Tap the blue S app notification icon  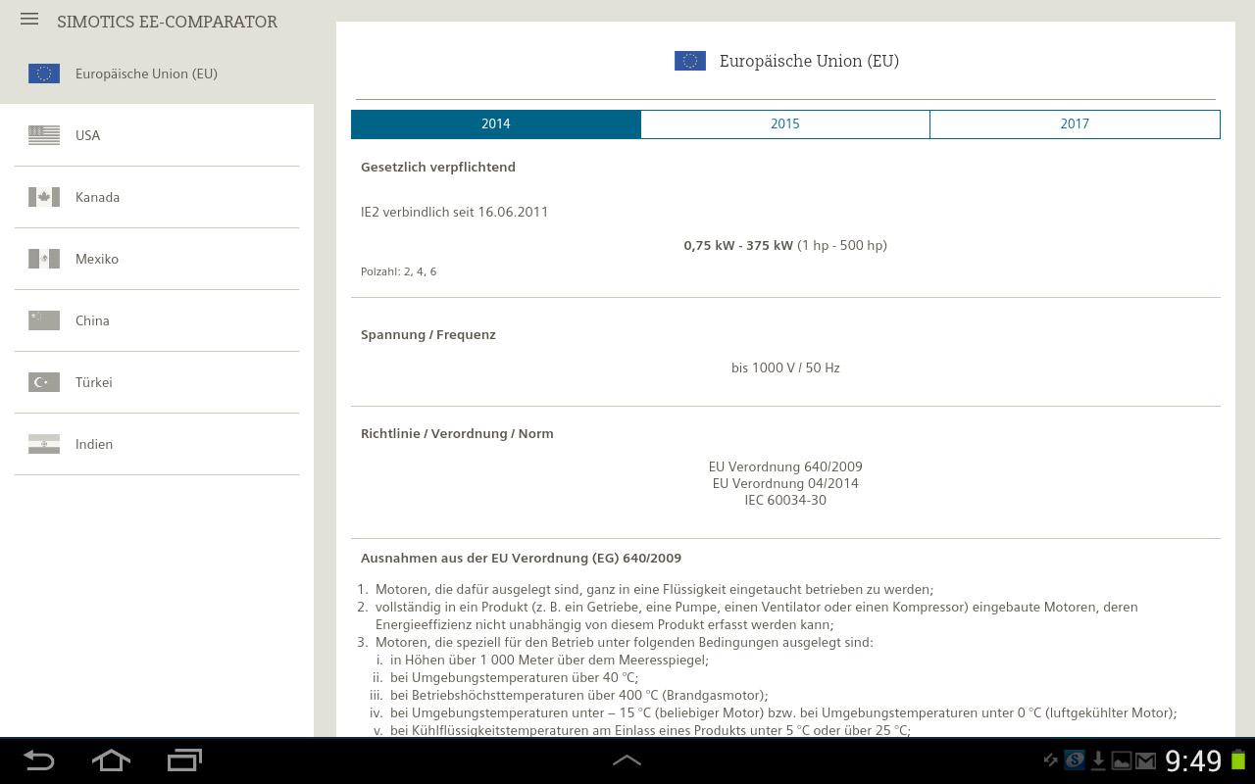pos(1075,760)
